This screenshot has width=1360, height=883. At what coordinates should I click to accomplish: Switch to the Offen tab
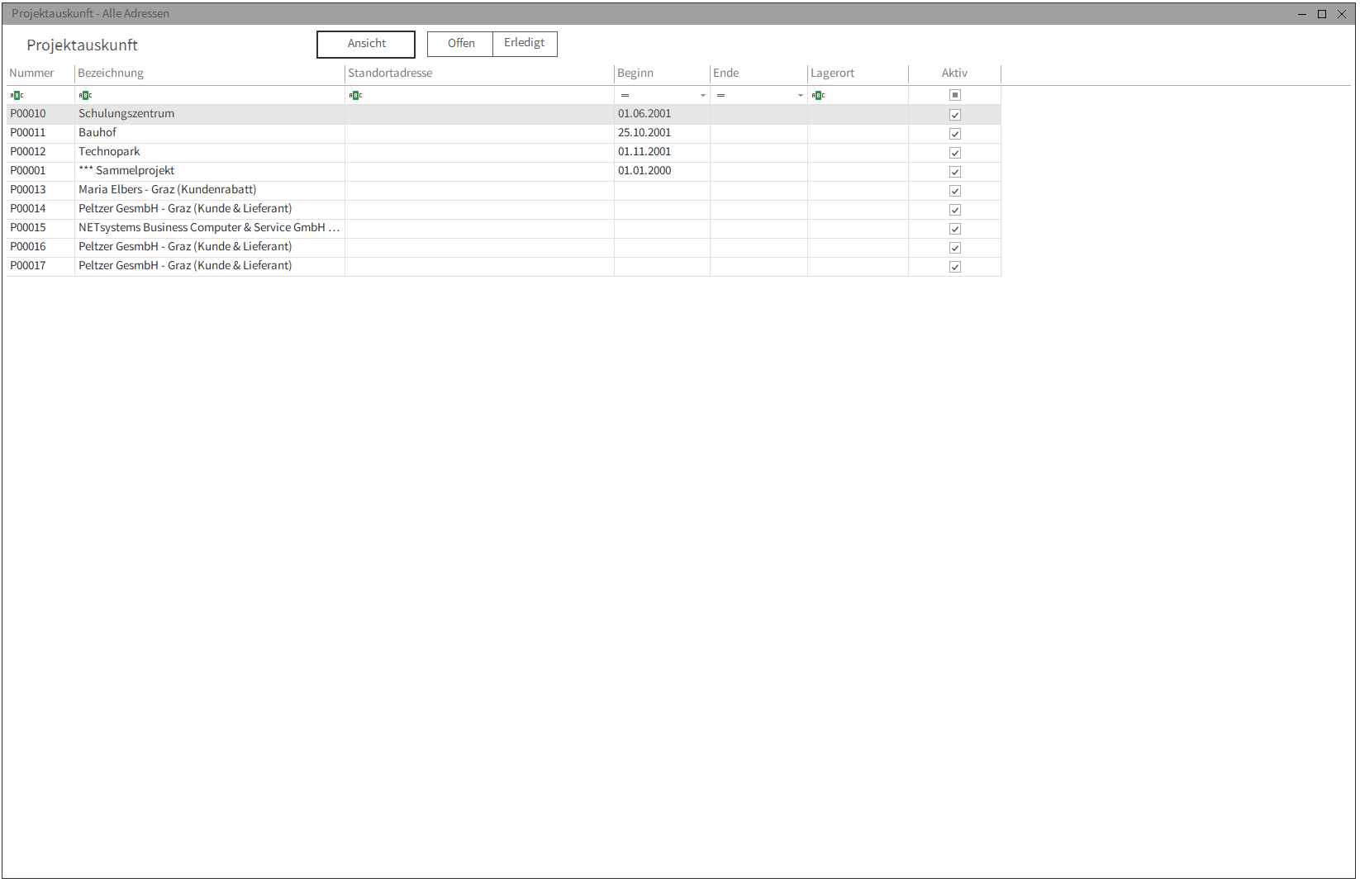click(x=460, y=44)
